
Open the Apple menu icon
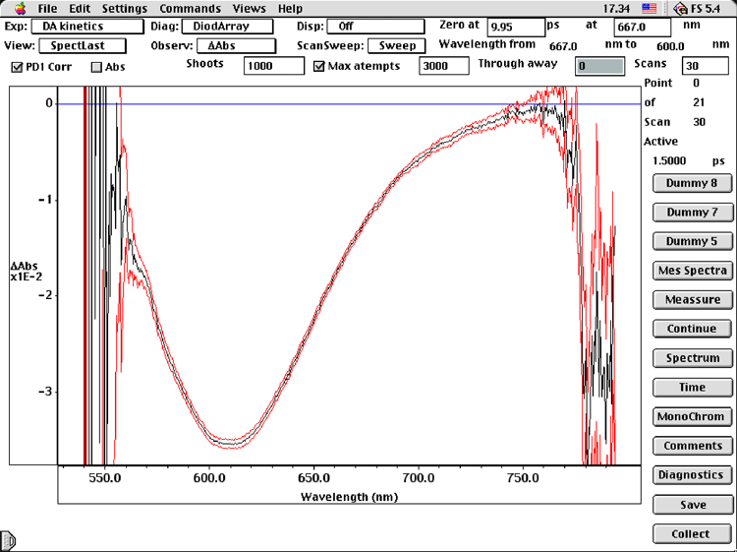21,8
